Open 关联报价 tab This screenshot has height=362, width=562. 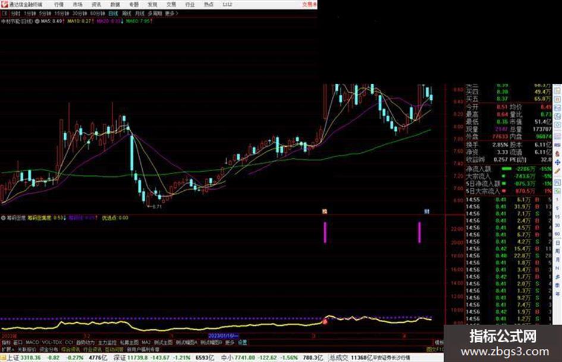click(27, 349)
